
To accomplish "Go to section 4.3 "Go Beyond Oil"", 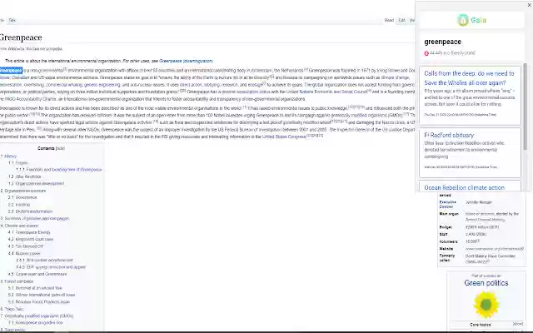I will point(26,246).
